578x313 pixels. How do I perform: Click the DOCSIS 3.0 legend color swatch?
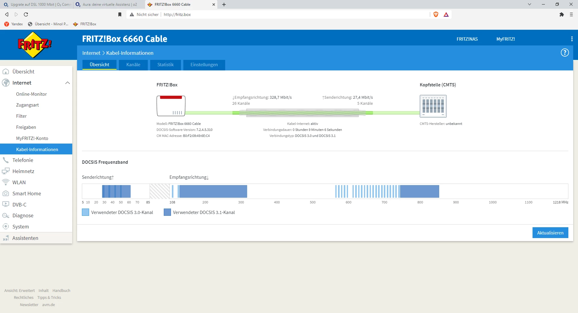coord(85,212)
